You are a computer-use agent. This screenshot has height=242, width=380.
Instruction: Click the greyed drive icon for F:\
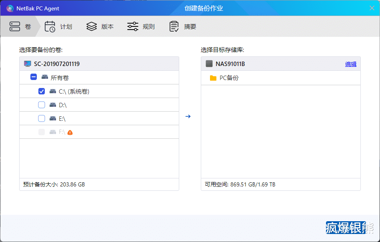(52, 132)
